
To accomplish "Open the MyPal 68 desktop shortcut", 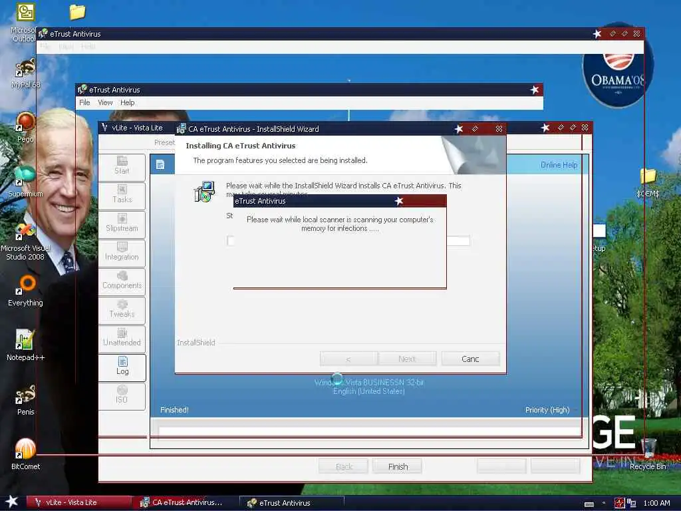I will 25,73.
